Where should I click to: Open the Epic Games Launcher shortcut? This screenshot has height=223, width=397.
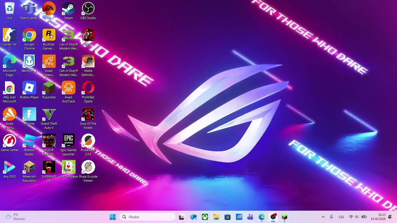pyautogui.click(x=69, y=145)
